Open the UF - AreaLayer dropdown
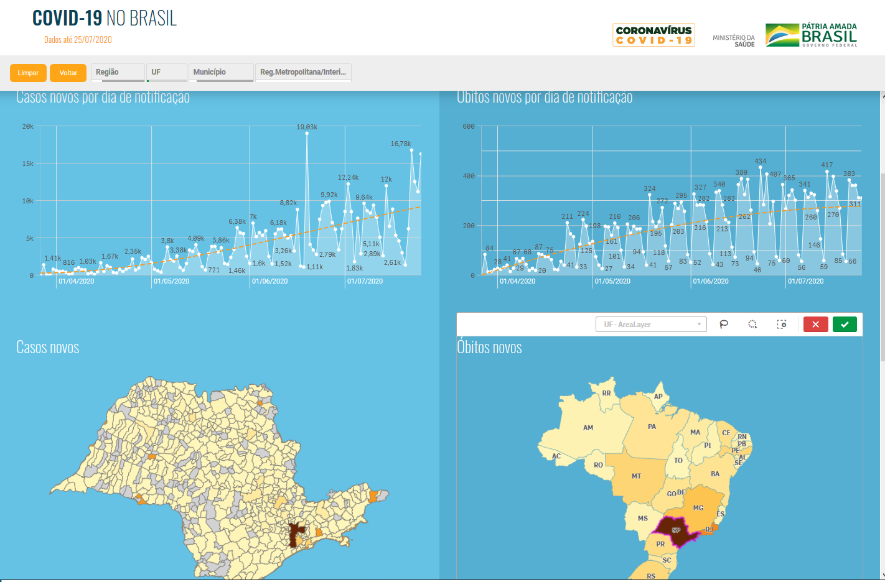 click(651, 324)
